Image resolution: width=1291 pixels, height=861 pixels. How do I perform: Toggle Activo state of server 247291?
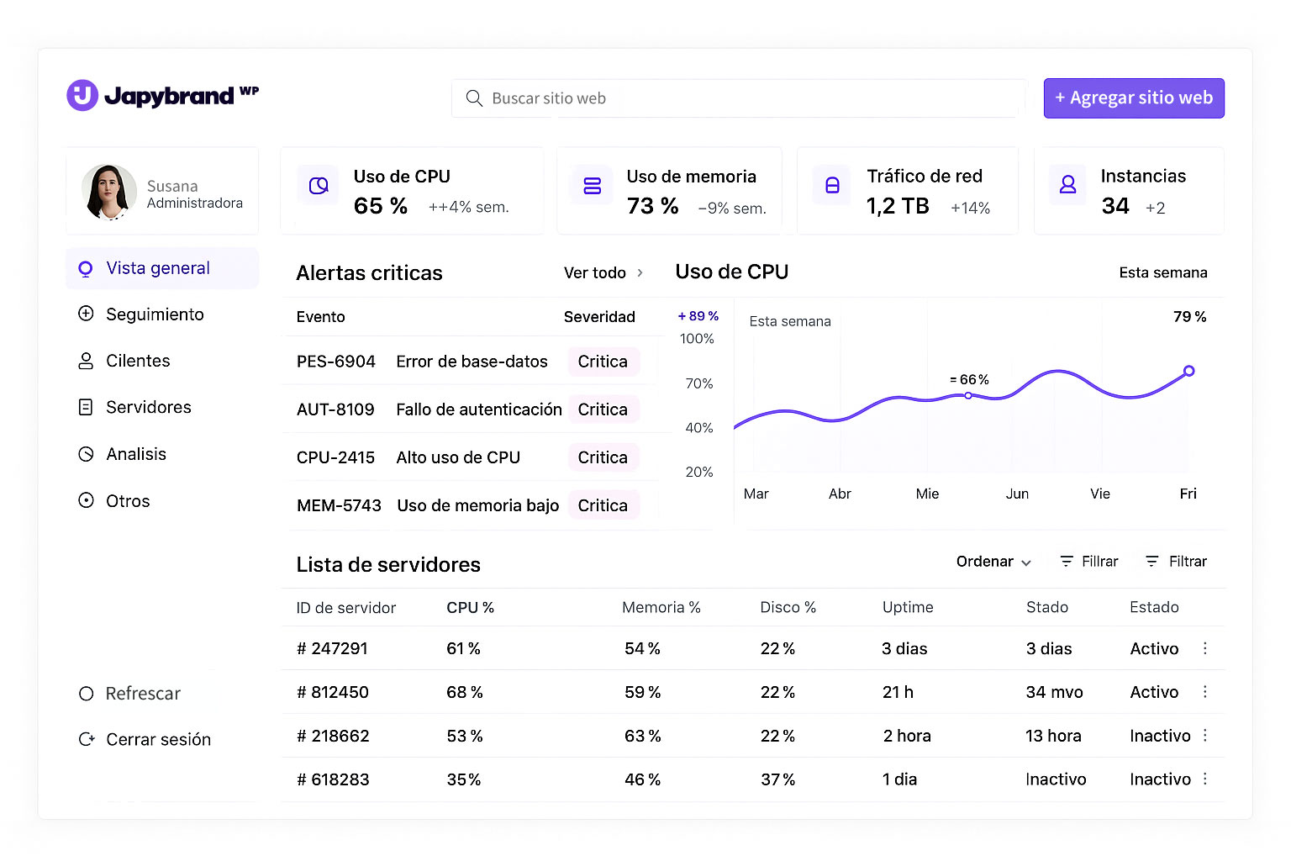coord(1153,648)
